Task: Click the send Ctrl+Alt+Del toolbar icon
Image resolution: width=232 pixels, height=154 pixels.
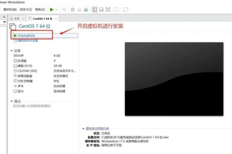Action: [x=64, y=10]
